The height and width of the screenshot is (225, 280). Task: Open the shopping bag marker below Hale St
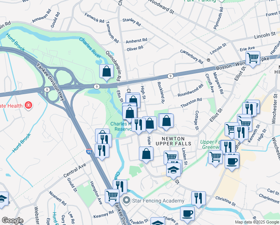(146, 154)
